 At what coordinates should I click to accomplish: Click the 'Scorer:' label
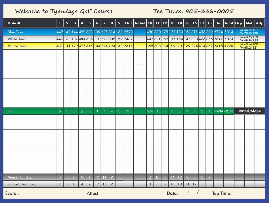point(12,193)
